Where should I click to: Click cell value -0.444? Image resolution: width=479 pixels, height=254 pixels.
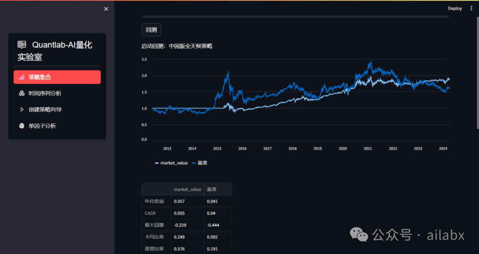pos(218,225)
